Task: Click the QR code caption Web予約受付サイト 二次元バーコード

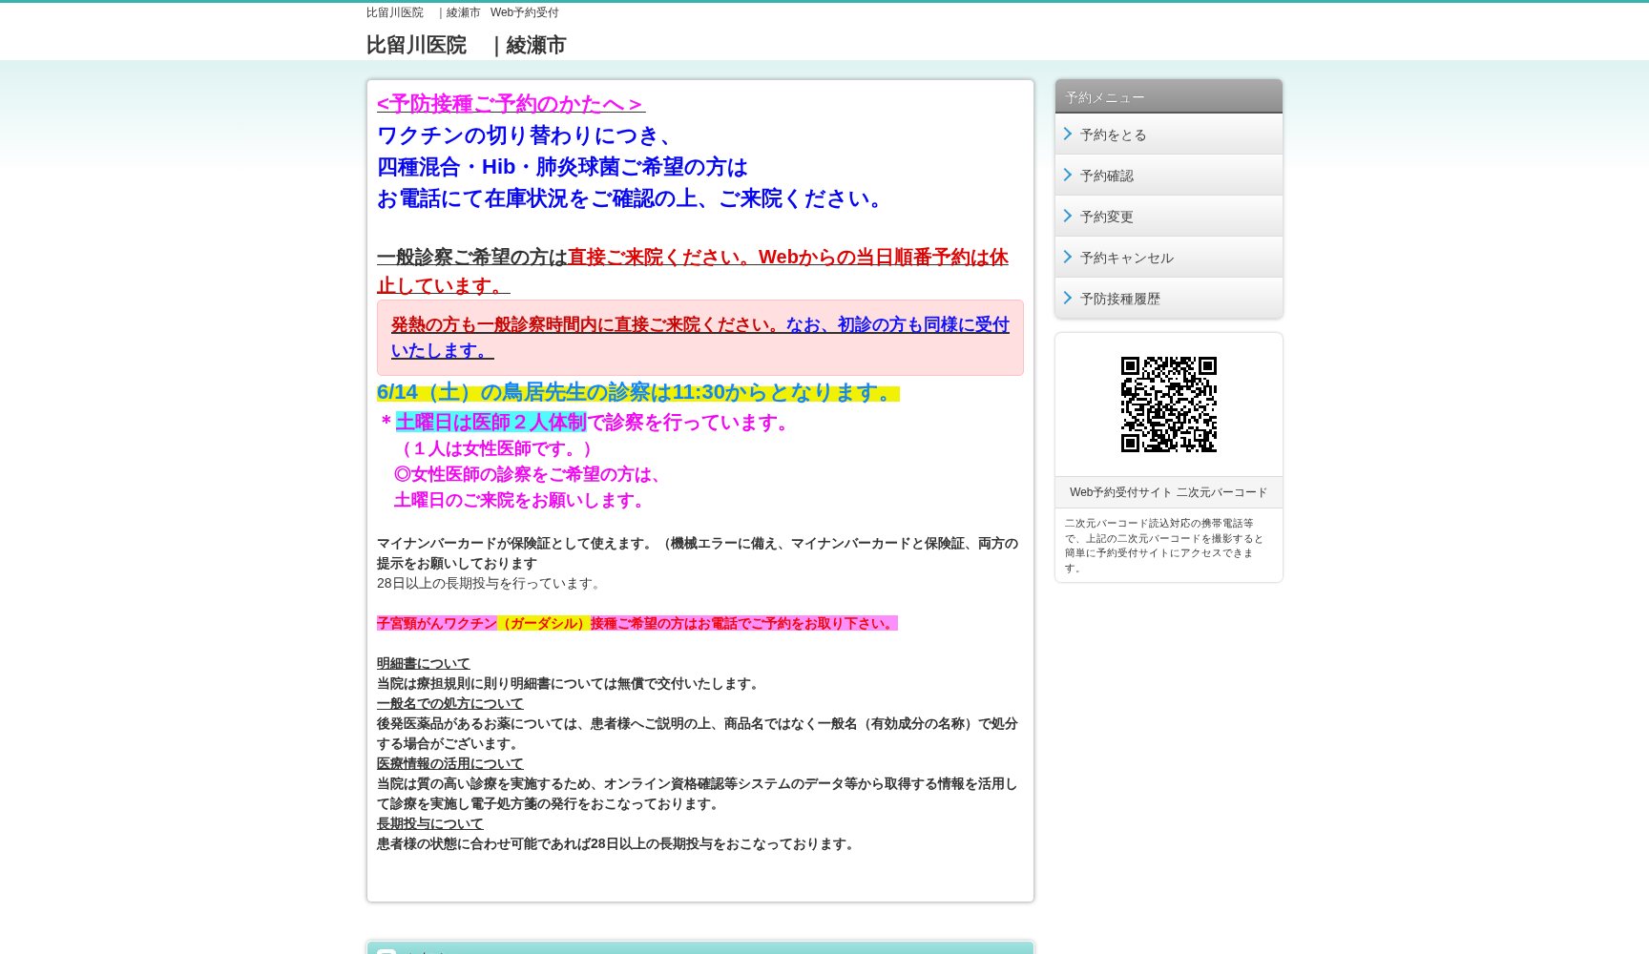Action: pos(1168,492)
